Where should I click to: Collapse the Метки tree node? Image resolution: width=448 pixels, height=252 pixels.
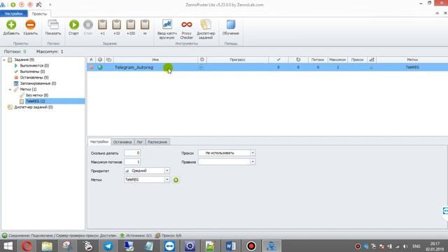tap(10, 90)
